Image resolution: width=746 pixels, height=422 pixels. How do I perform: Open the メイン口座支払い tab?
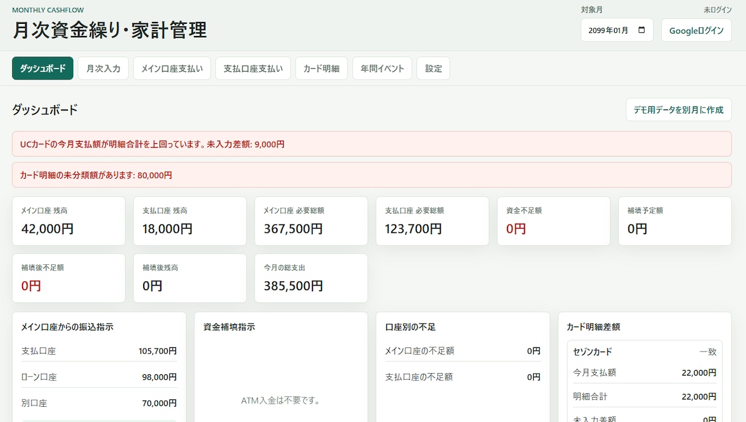point(172,68)
